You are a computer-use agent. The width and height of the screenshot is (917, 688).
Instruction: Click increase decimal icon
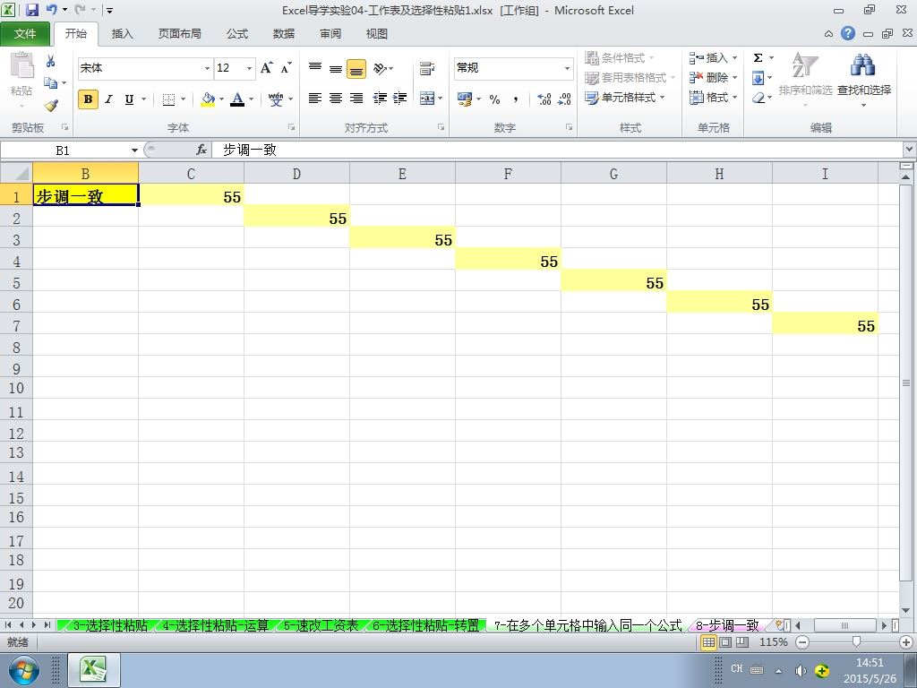544,99
